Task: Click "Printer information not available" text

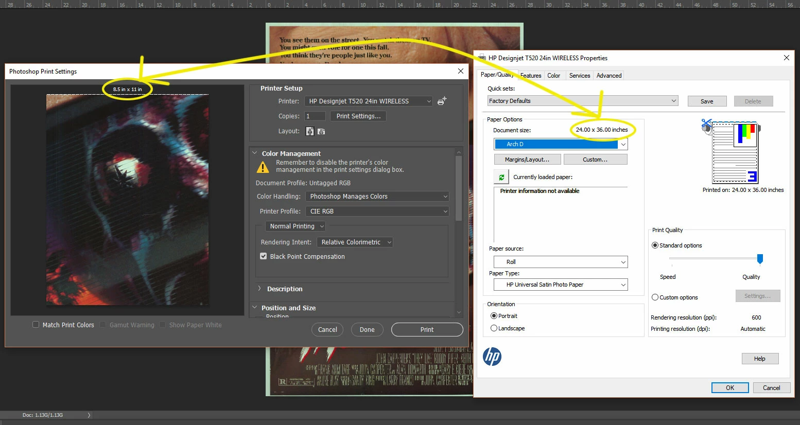Action: [x=540, y=191]
